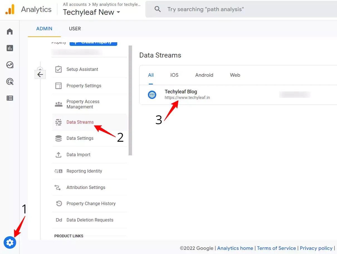This screenshot has height=254, width=337.
Task: Open Reporting Identity
Action: [89, 171]
